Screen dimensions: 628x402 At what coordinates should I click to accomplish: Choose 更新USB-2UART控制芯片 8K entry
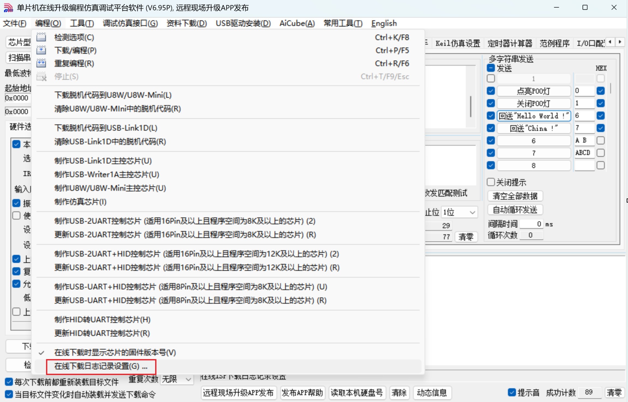click(x=228, y=234)
